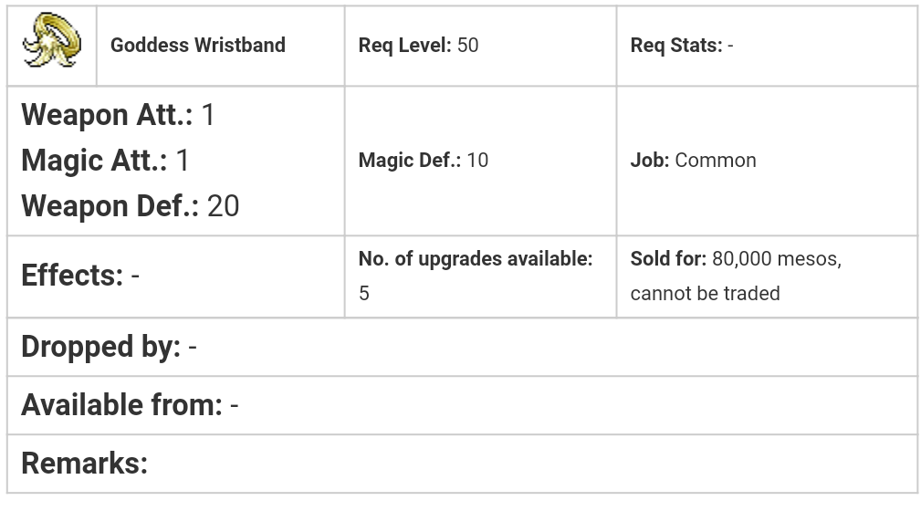921x511 pixels.
Task: Select the required level value 50
Action: tap(467, 46)
